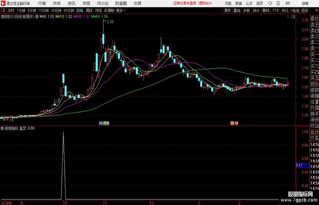Expand dropdown arrow beside 股朋指标

coord(2,128)
